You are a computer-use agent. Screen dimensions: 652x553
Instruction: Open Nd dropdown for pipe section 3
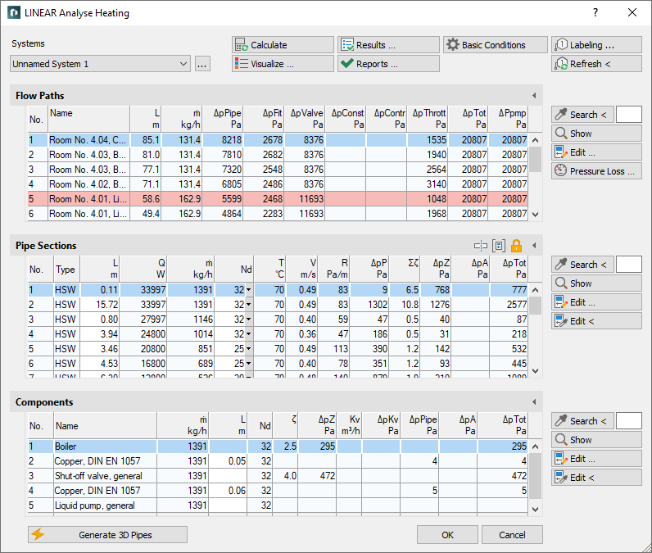click(249, 320)
